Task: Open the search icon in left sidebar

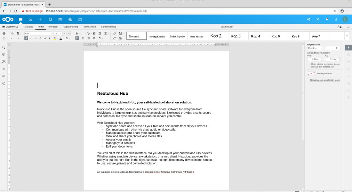Action: (x=4, y=47)
